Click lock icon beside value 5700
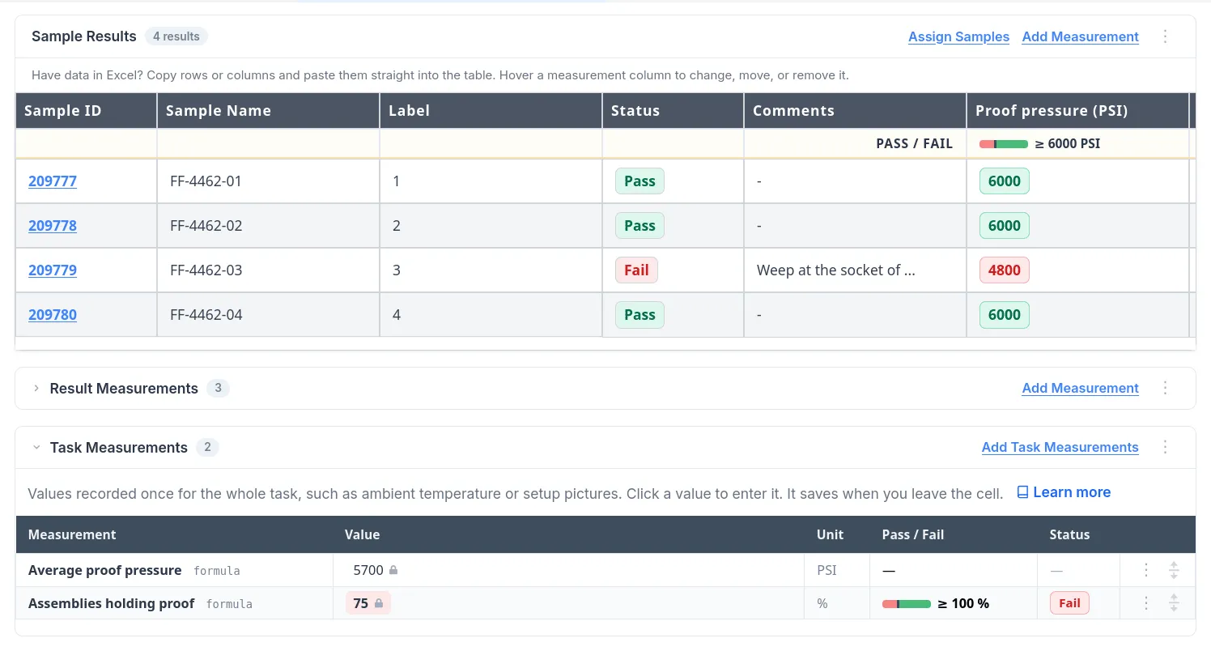Screen dimensions: 1211x651 [x=393, y=570]
